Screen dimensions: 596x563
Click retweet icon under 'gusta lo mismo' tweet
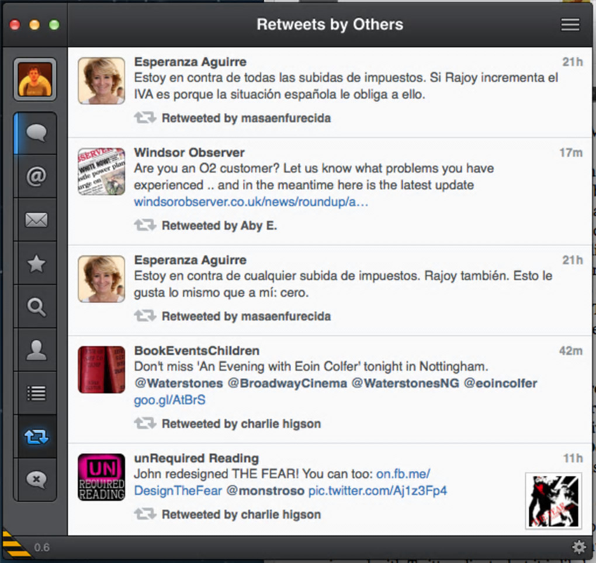coord(145,316)
